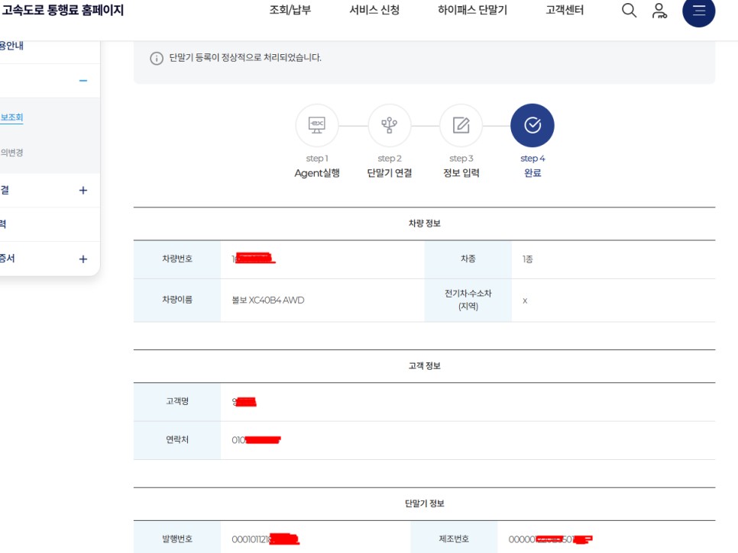
Task: Open the search magnifier icon
Action: pos(628,11)
